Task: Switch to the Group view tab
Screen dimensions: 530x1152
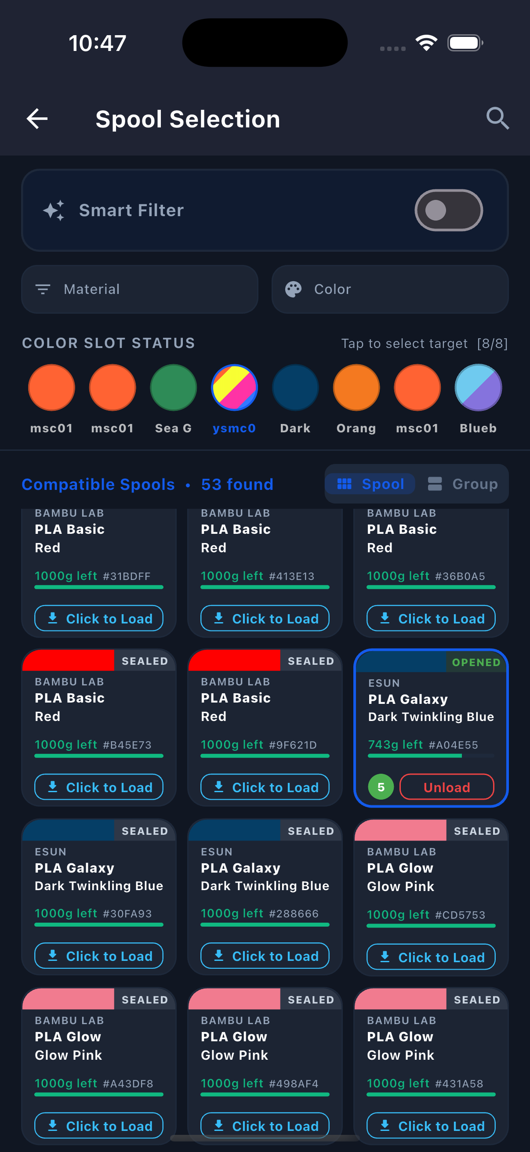Action: pos(462,484)
